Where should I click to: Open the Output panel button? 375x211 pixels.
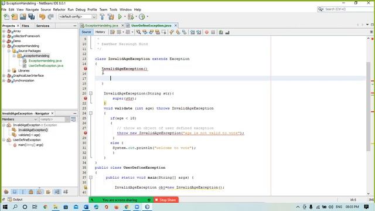[15, 199]
